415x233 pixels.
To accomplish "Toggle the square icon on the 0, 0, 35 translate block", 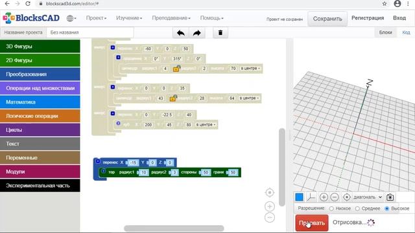I will pos(113,87).
